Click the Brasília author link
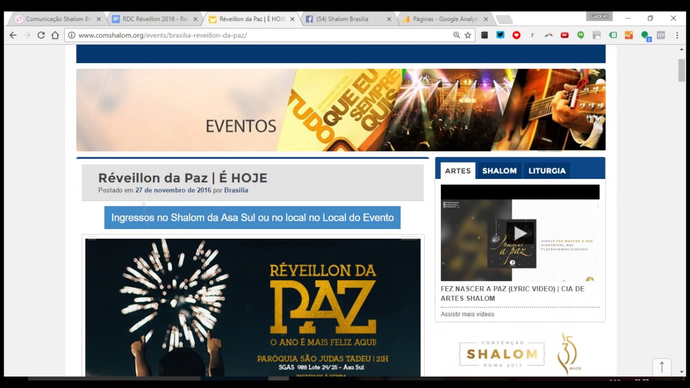 236,190
